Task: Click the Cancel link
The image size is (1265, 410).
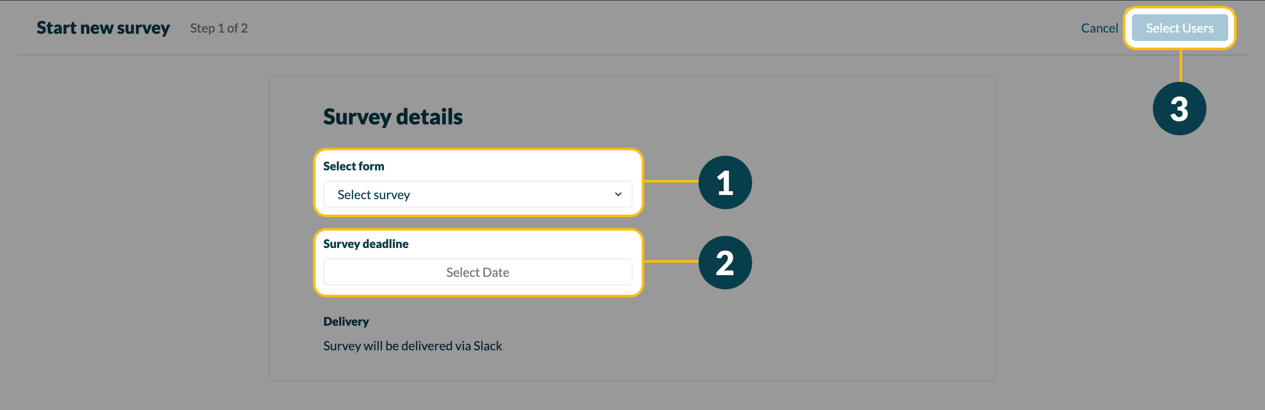Action: point(1099,28)
